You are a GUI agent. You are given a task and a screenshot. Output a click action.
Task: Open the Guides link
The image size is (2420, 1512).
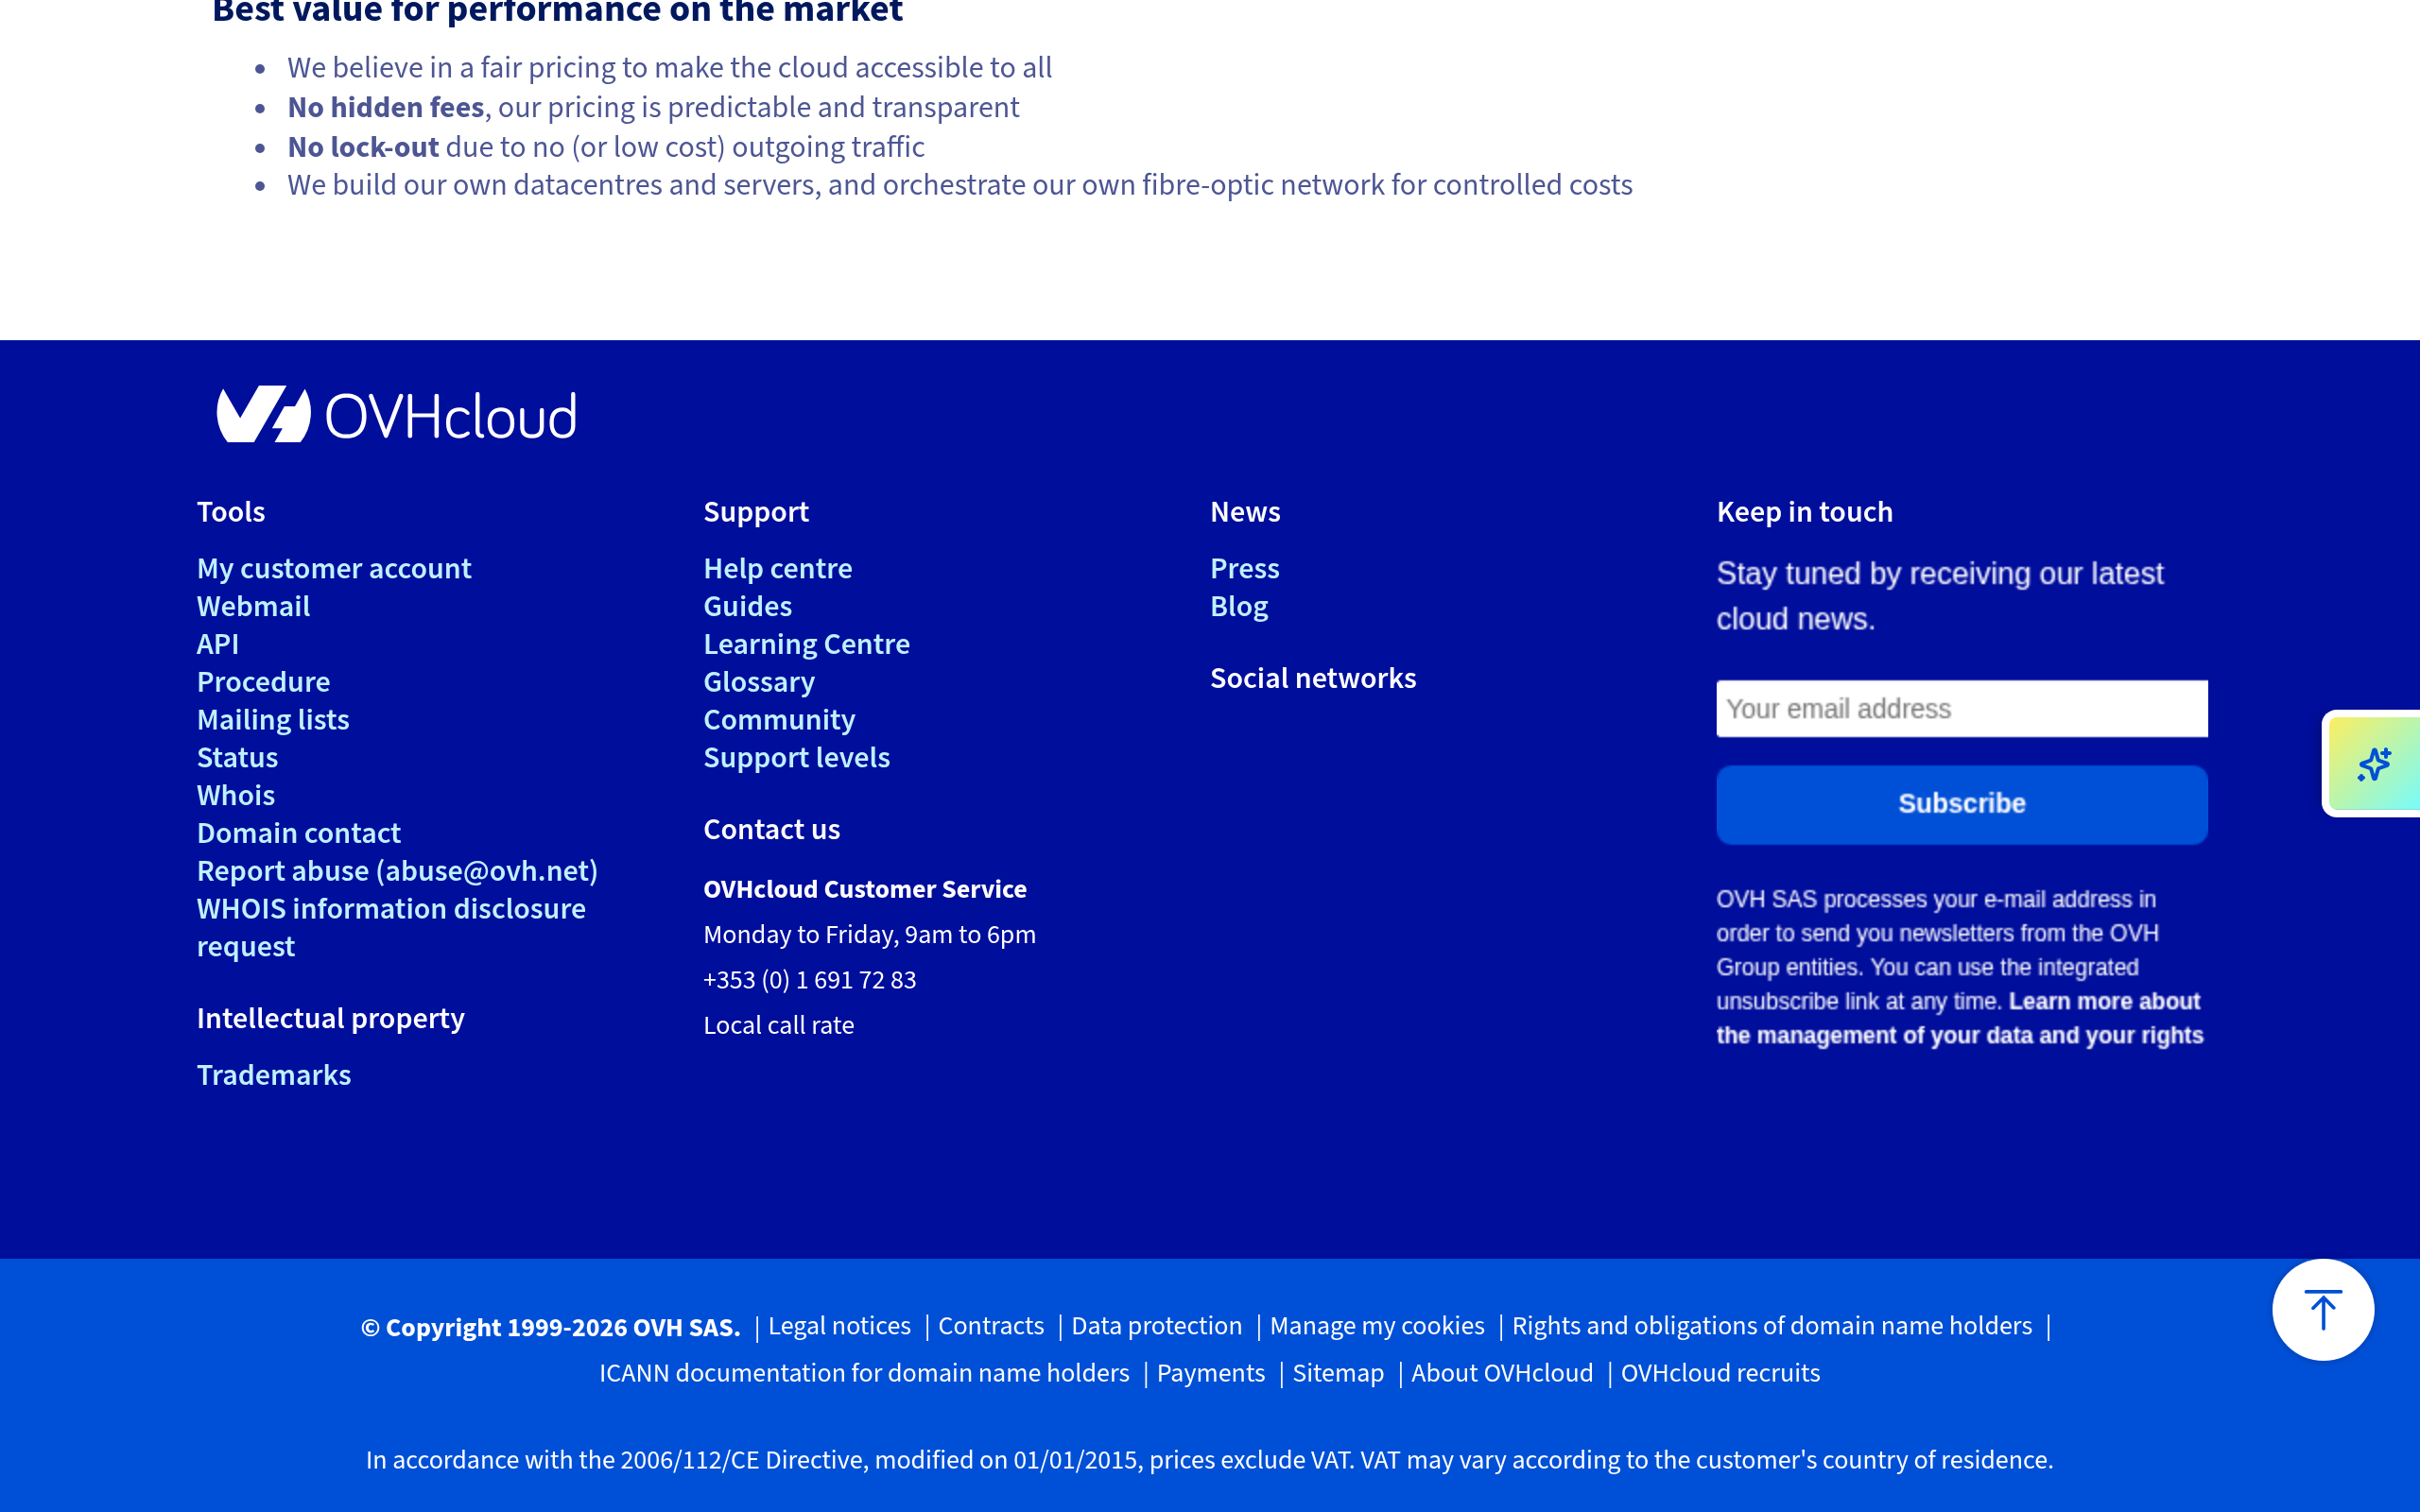pyautogui.click(x=748, y=606)
